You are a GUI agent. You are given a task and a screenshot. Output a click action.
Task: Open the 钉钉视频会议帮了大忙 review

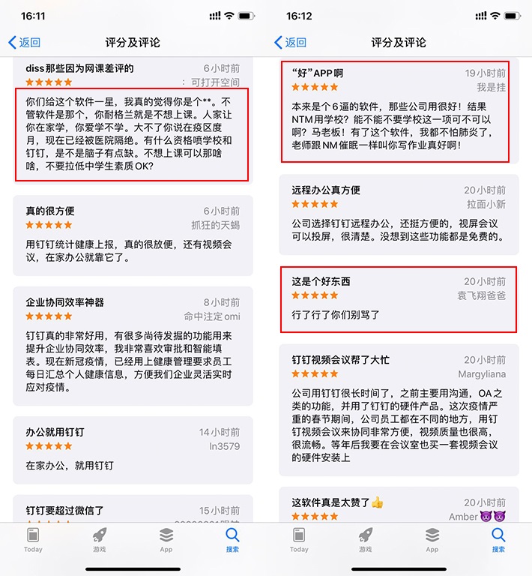(399, 410)
